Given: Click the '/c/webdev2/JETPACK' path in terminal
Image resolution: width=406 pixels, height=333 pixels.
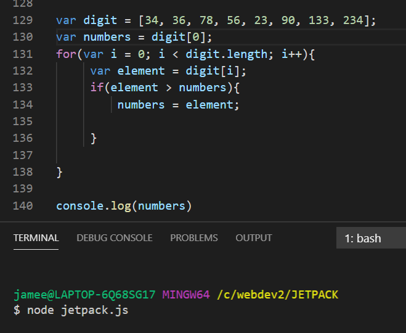Looking at the screenshot, I should [278, 295].
